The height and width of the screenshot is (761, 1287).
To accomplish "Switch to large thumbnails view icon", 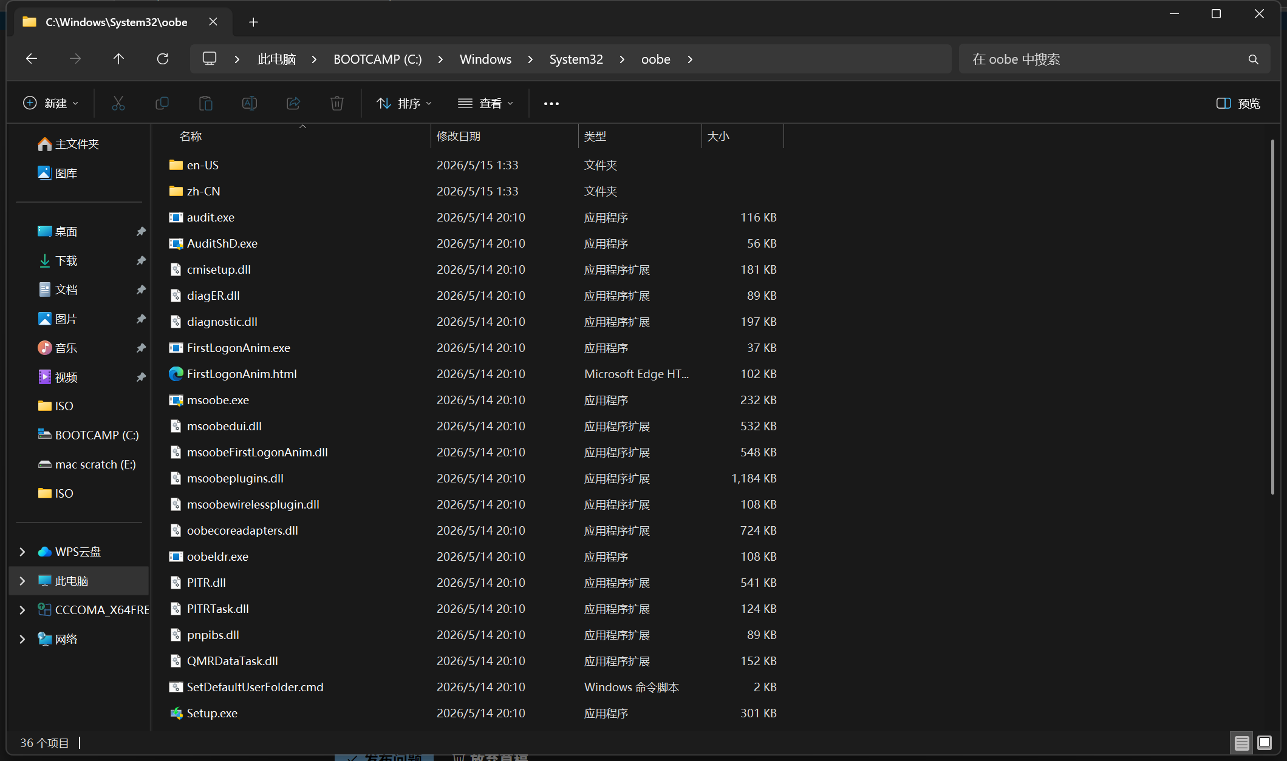I will (1265, 743).
